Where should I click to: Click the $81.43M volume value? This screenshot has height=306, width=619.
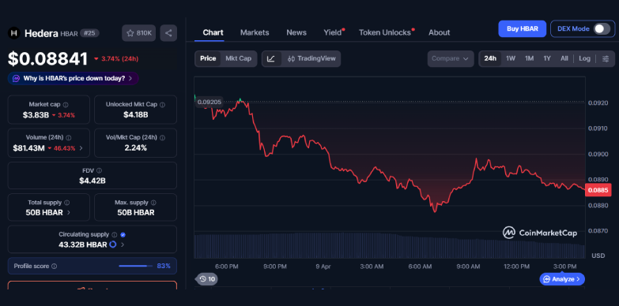coord(28,148)
